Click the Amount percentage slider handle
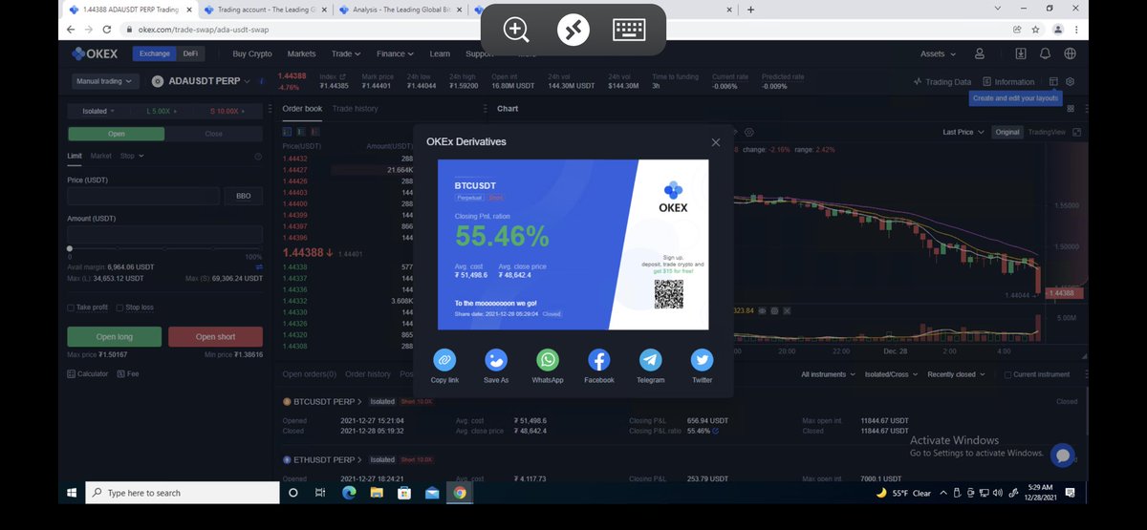Screen dimensions: 1147x530 tap(69, 248)
